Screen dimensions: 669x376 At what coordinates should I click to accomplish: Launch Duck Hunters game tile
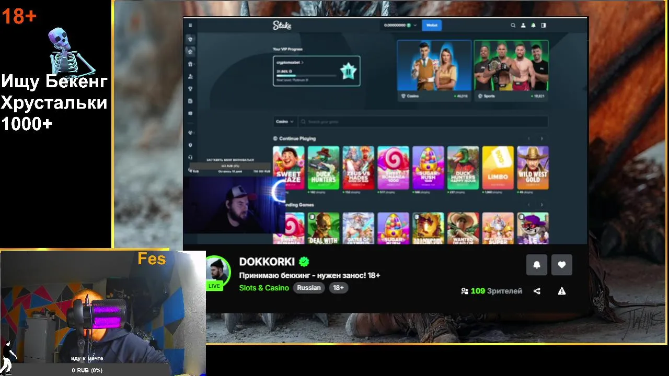[x=324, y=168]
